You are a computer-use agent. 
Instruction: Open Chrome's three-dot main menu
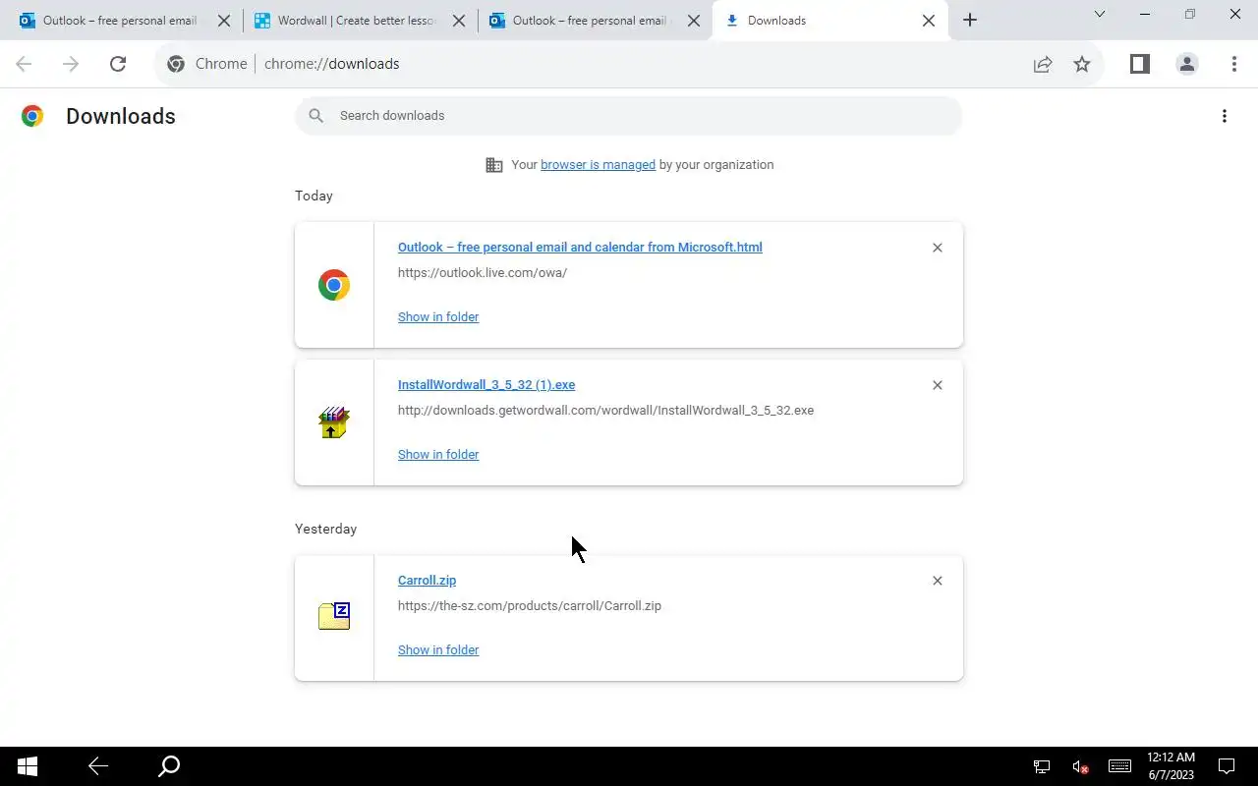(x=1234, y=64)
